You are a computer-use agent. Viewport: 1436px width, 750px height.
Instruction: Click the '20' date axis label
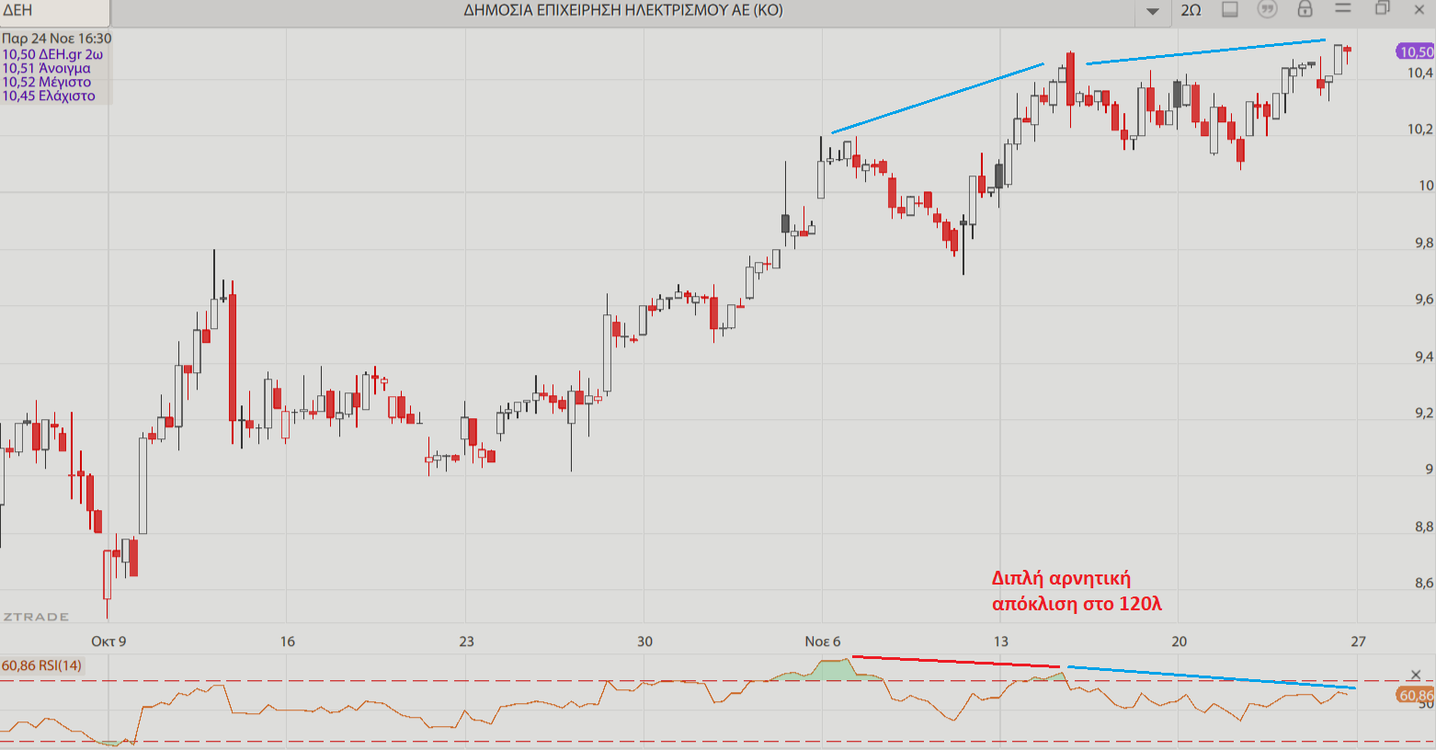(x=1179, y=642)
